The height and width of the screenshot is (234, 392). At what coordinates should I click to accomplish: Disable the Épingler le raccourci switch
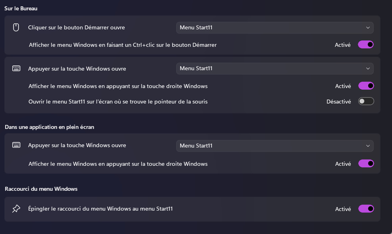pos(366,209)
